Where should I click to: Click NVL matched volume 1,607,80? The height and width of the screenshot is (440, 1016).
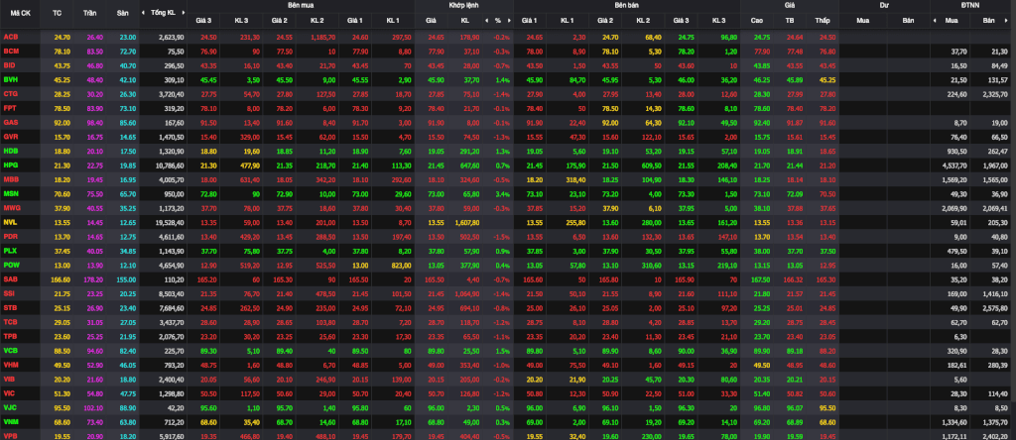[466, 222]
